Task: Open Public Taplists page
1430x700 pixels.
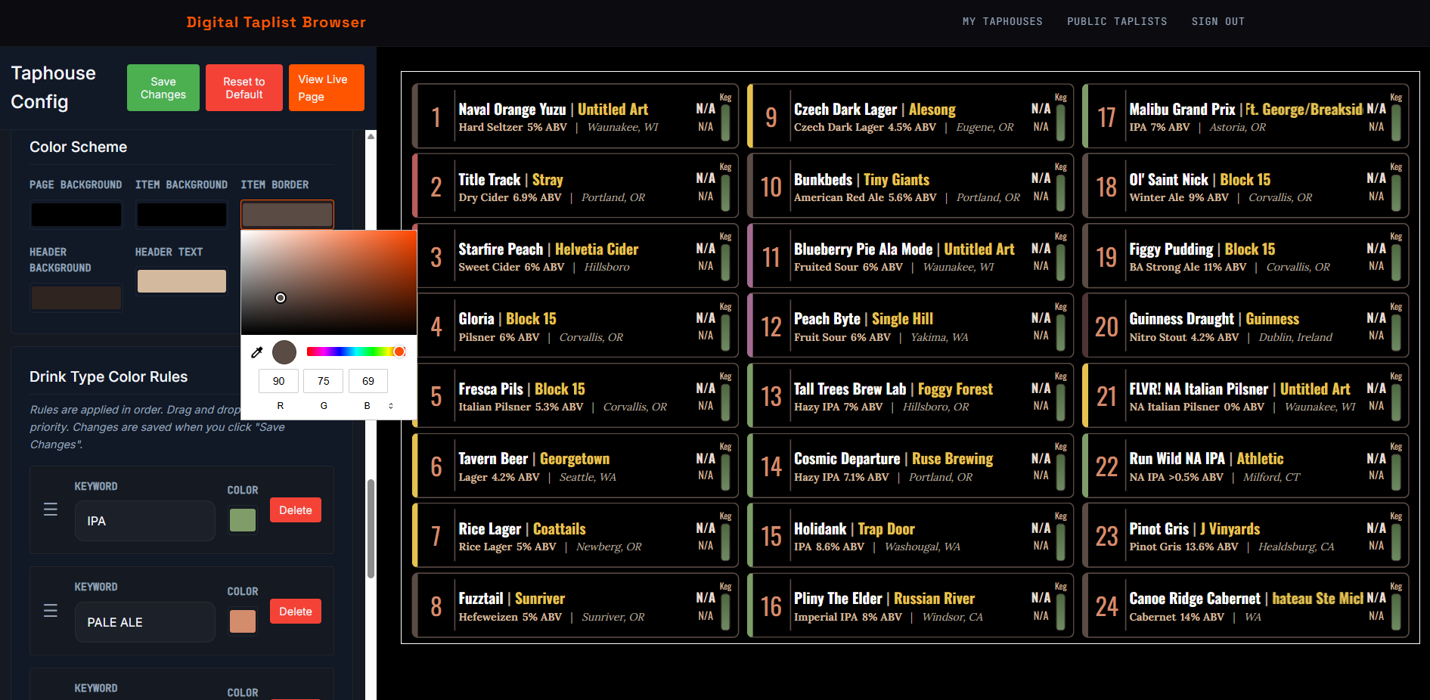Action: tap(1117, 22)
